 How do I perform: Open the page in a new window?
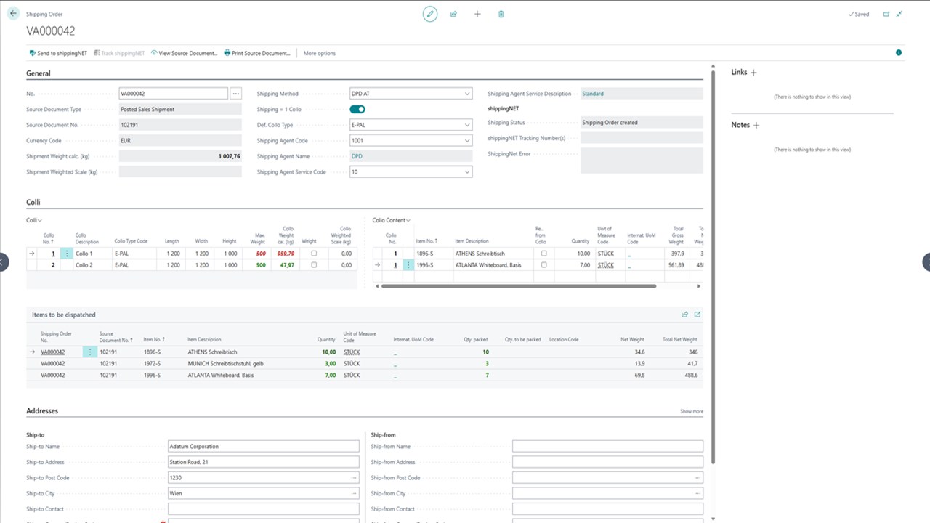click(x=886, y=14)
